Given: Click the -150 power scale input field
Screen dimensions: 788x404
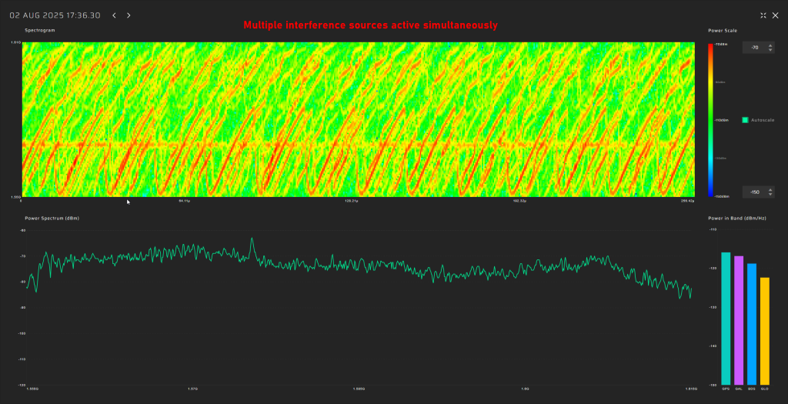Looking at the screenshot, I should [x=754, y=192].
